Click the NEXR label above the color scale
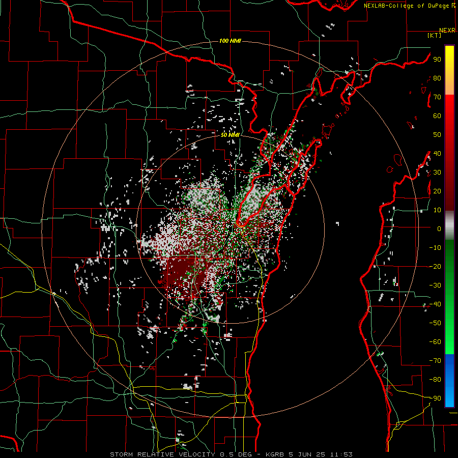458x458 pixels. (447, 31)
